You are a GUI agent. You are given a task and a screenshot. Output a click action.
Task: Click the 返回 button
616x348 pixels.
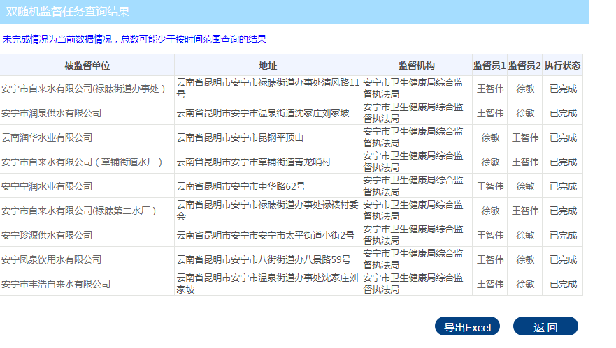[x=545, y=326]
